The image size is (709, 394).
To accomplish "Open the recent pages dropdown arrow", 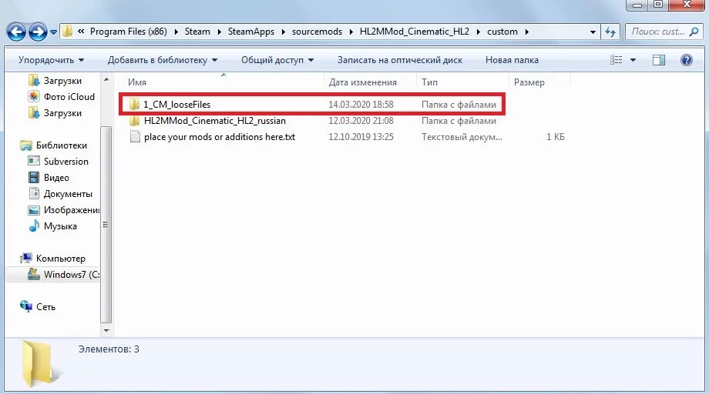I will 53,32.
